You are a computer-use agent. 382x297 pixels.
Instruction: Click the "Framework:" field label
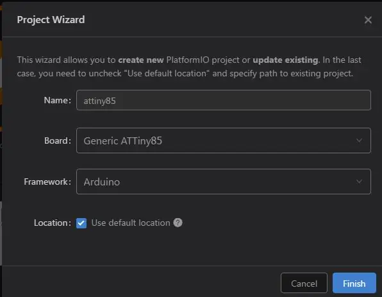47,182
